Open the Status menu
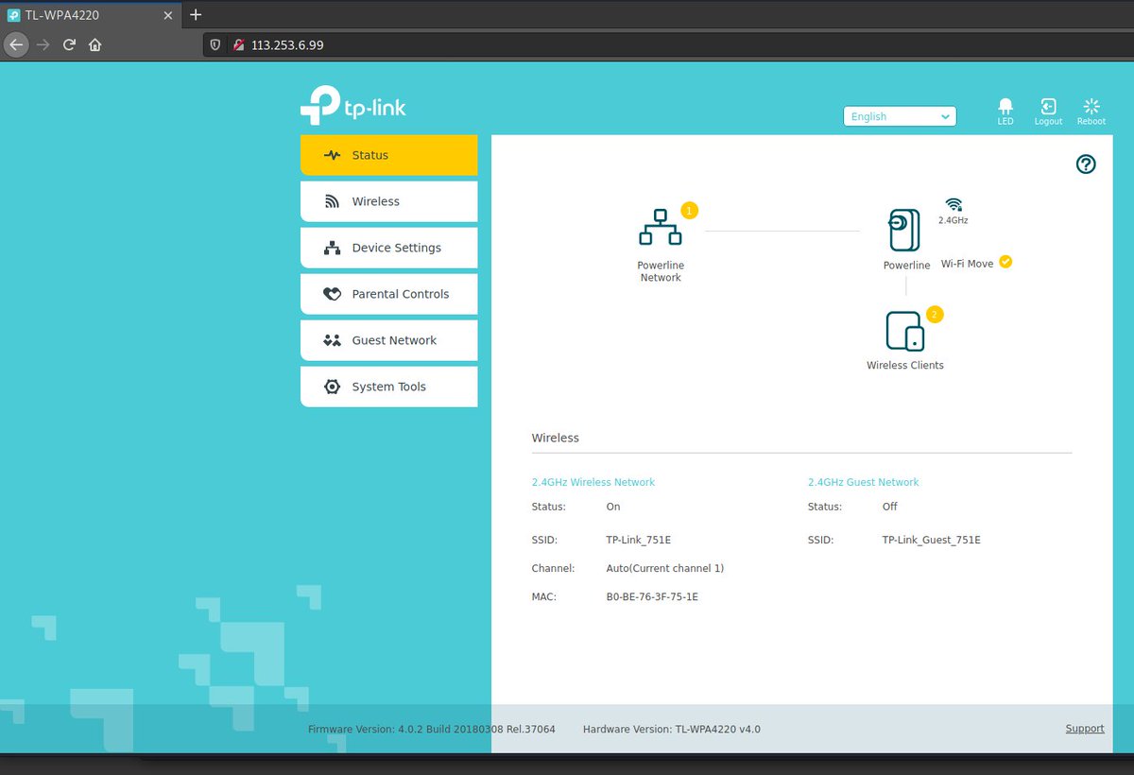1134x775 pixels. pyautogui.click(x=389, y=155)
